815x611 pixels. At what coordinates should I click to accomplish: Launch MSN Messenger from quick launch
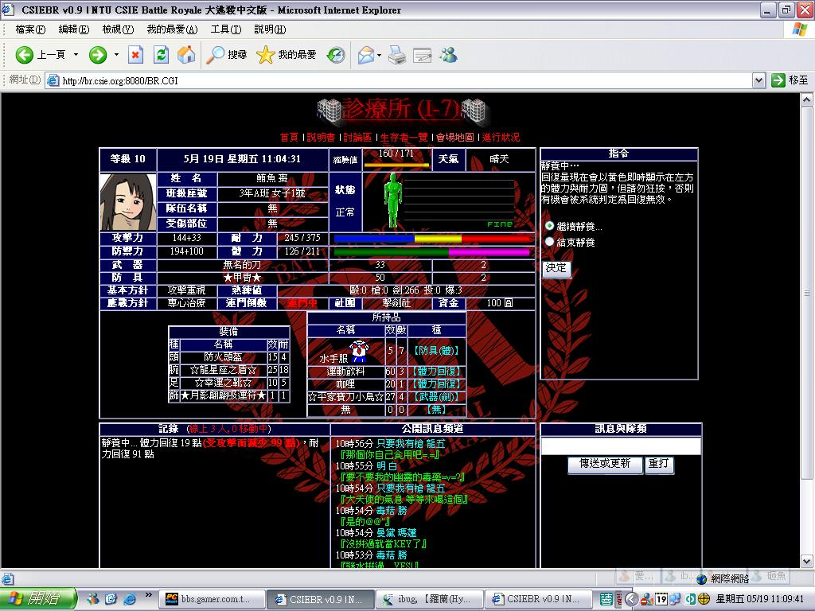(x=94, y=599)
